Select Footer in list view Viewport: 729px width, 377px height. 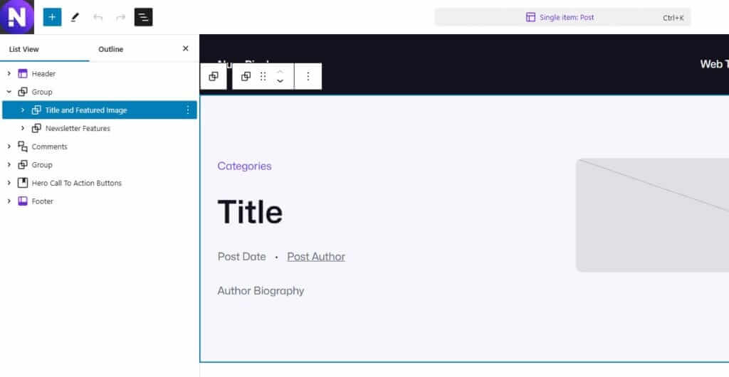tap(43, 201)
